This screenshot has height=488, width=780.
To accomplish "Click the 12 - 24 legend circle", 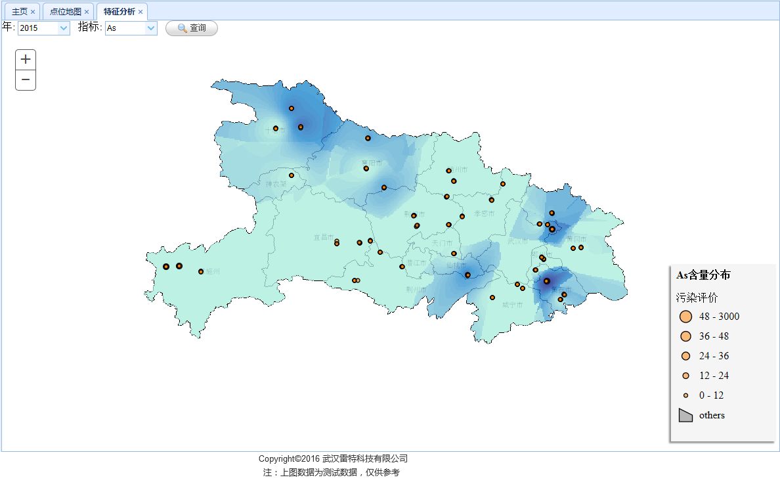I will 686,376.
